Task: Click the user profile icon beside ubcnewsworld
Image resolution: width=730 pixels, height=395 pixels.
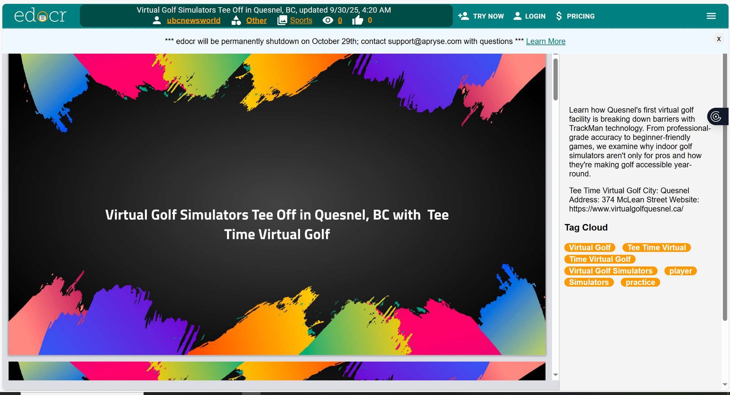Action: tap(157, 21)
